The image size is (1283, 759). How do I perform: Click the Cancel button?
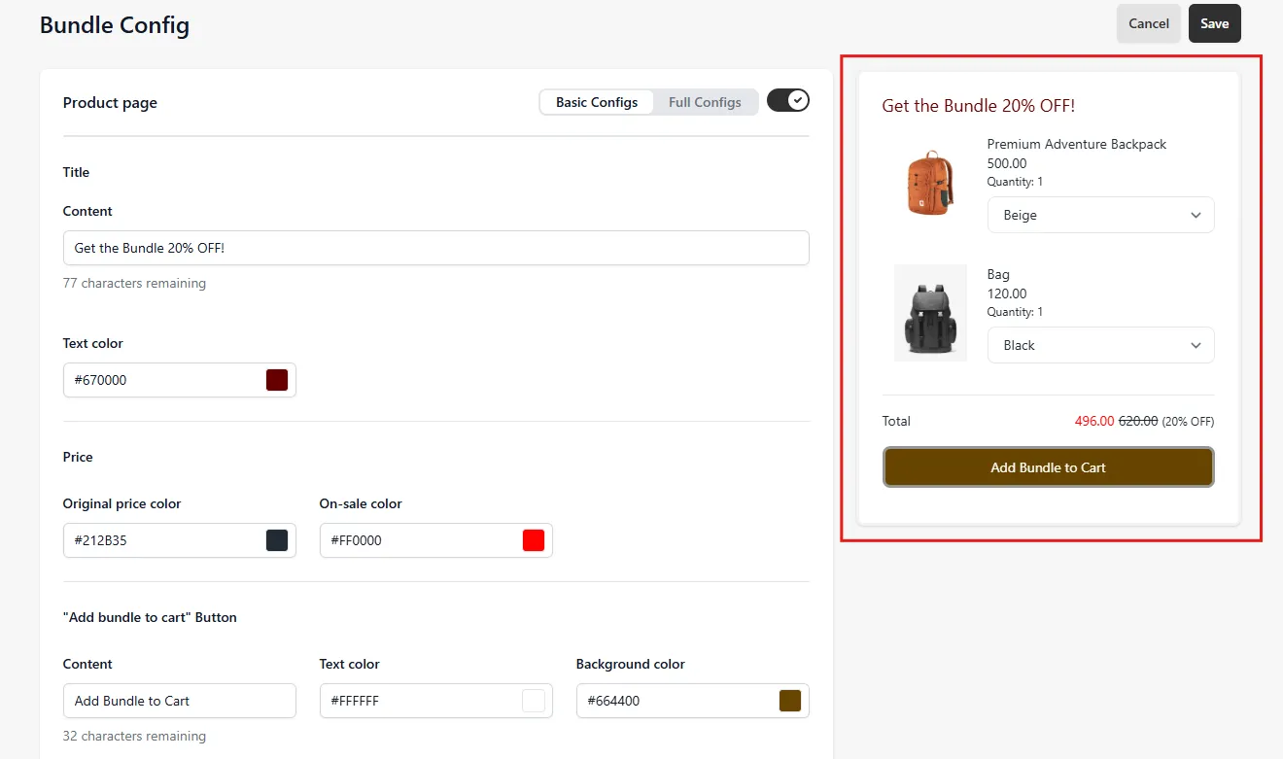(1148, 23)
